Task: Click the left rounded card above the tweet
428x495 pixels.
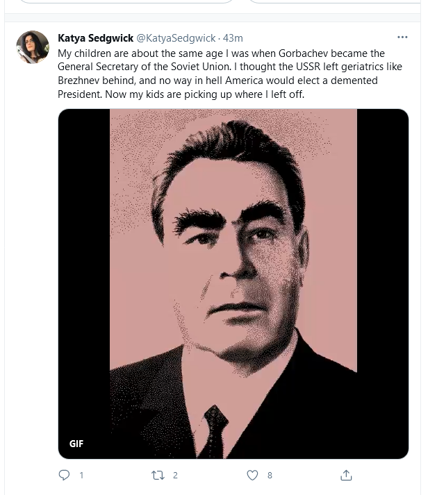Action: point(118,2)
